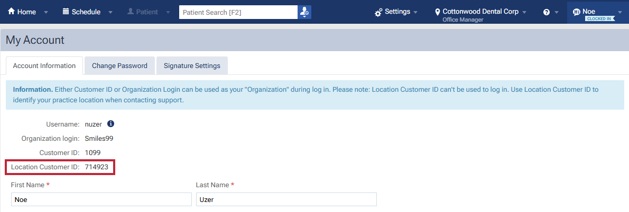Screen dimensions: 629x212
Task: Click the Customer ID value 1099
Action: (x=92, y=152)
